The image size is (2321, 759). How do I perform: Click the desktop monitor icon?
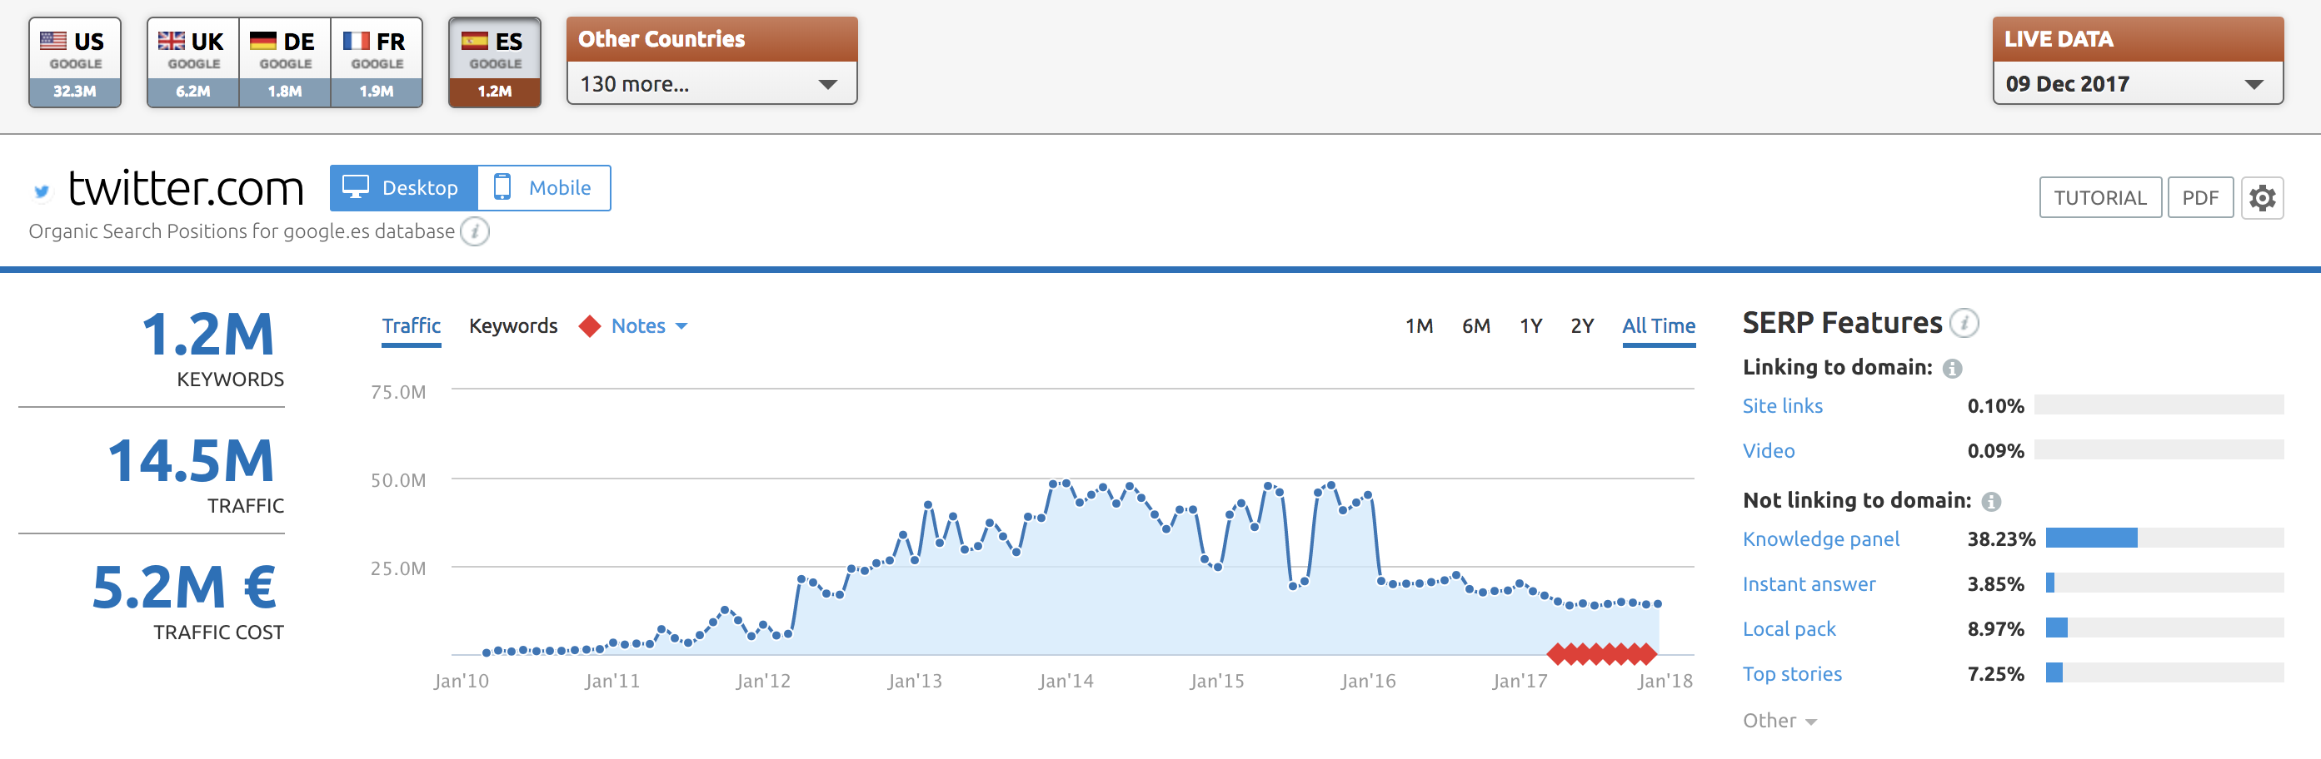tap(356, 186)
